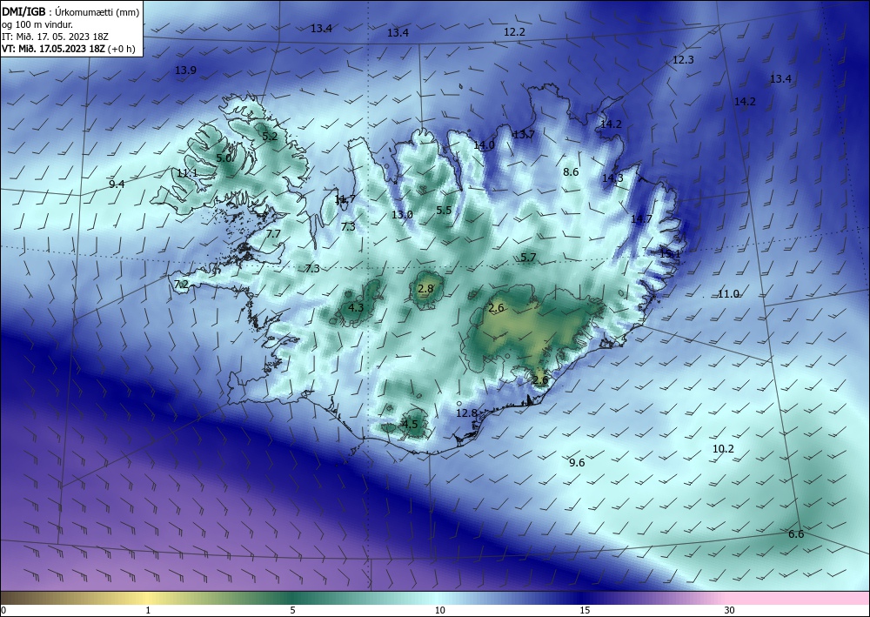Click the 13.0 value on the map
Image resolution: width=870 pixels, height=617 pixels.
(x=402, y=215)
